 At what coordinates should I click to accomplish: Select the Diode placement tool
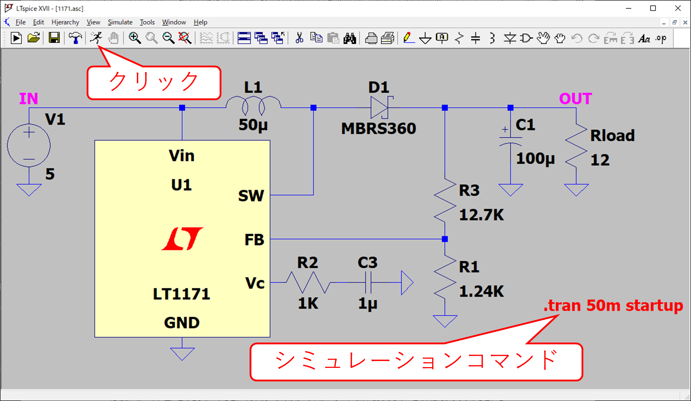(510, 38)
